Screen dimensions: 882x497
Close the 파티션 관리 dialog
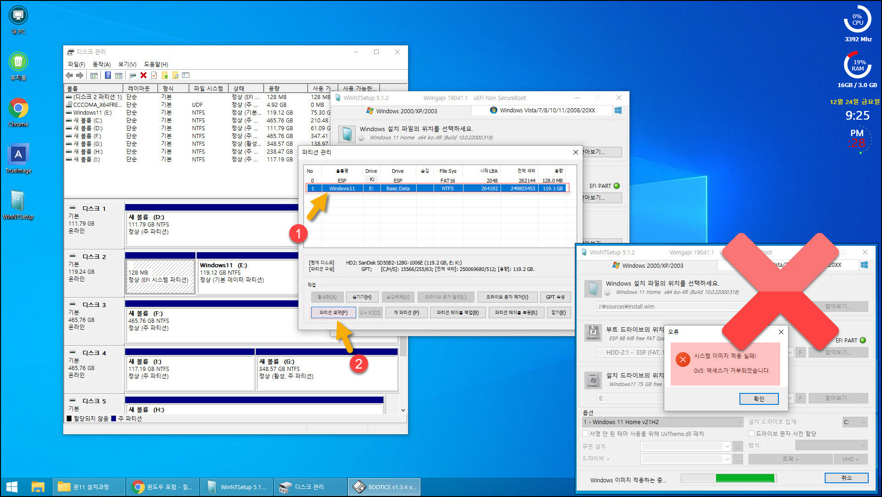(x=576, y=152)
